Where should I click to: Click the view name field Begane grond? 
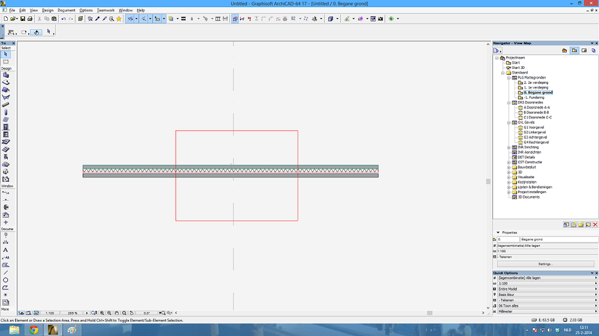point(559,240)
